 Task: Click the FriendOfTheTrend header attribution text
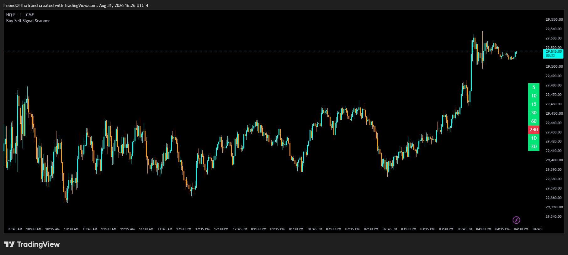pyautogui.click(x=76, y=5)
